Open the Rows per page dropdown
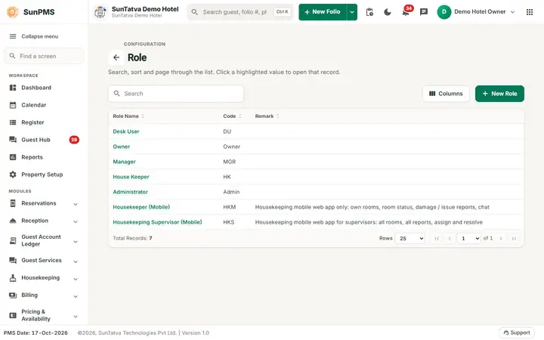The height and width of the screenshot is (340, 544). (410, 239)
